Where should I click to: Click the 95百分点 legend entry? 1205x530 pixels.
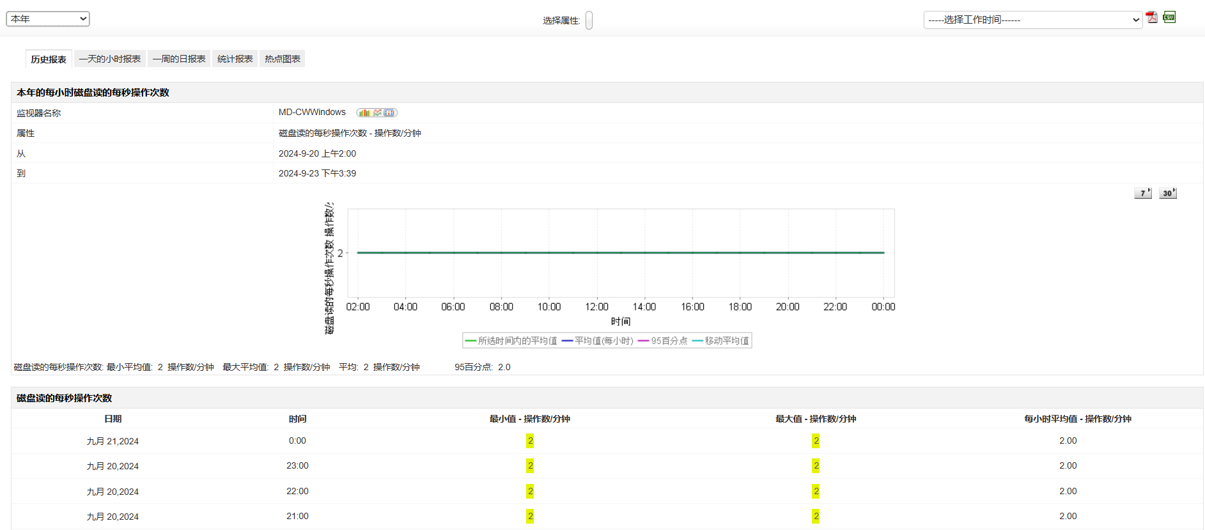tap(663, 341)
